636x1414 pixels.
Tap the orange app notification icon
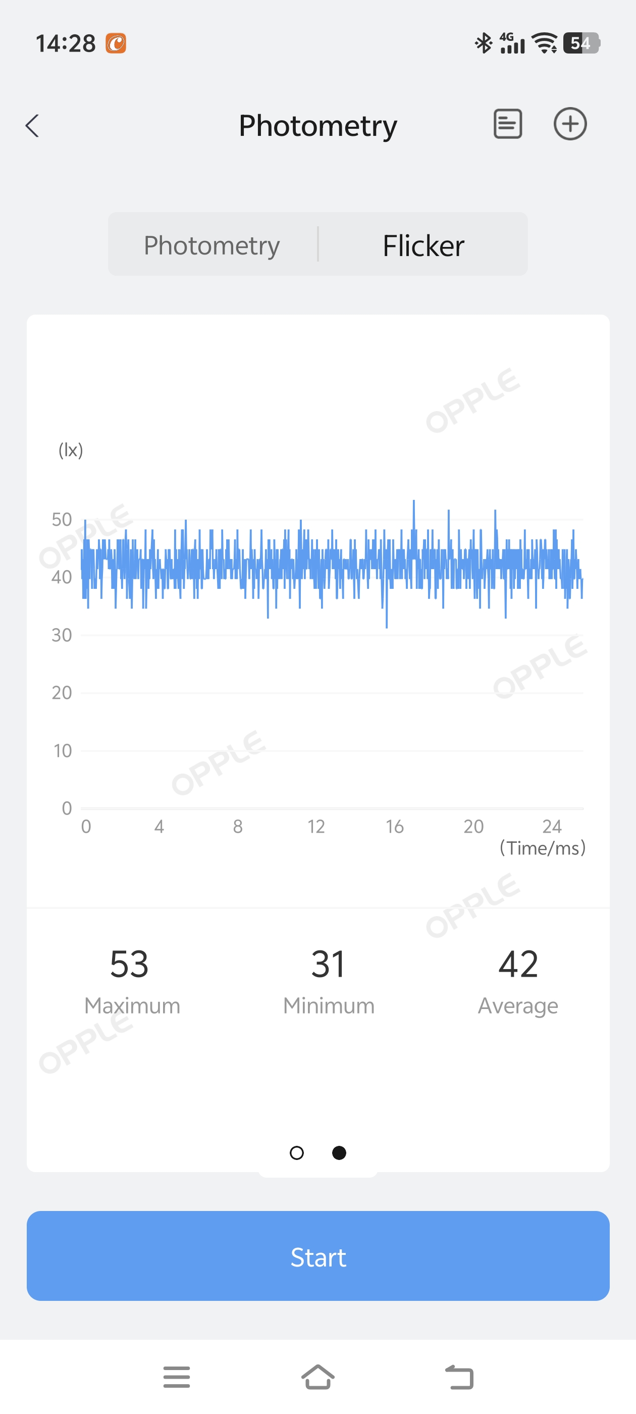tap(116, 43)
